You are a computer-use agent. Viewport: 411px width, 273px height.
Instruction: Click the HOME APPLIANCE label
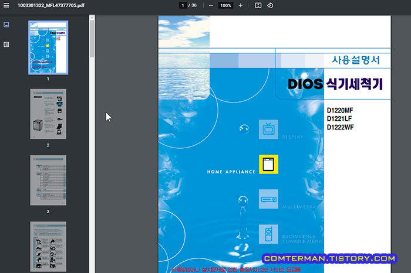[231, 172]
